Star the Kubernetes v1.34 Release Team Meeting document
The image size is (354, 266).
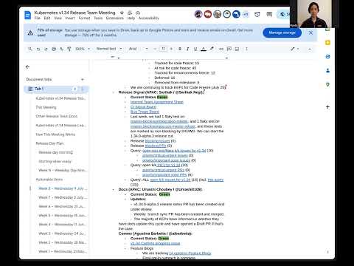point(122,13)
